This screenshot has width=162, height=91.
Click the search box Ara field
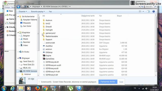pos(151,7)
